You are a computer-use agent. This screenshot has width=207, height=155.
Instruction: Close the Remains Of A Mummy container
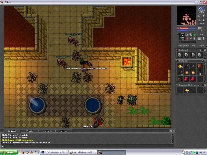pyautogui.click(x=205, y=85)
